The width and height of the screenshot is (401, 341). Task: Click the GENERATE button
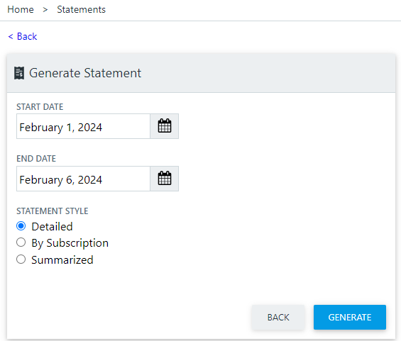(x=350, y=317)
